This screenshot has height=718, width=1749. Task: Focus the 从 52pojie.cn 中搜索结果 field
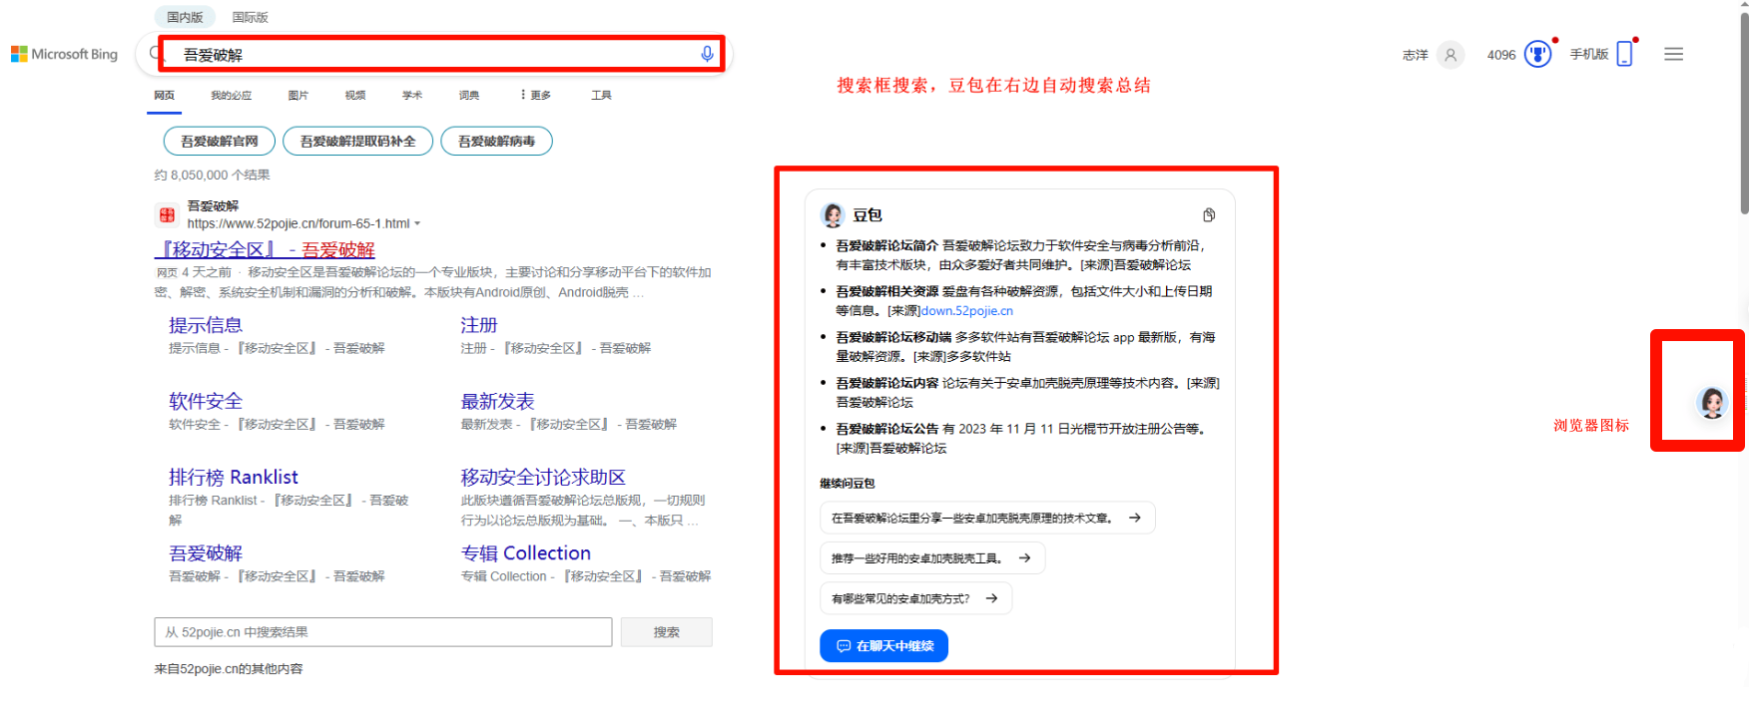pos(383,632)
